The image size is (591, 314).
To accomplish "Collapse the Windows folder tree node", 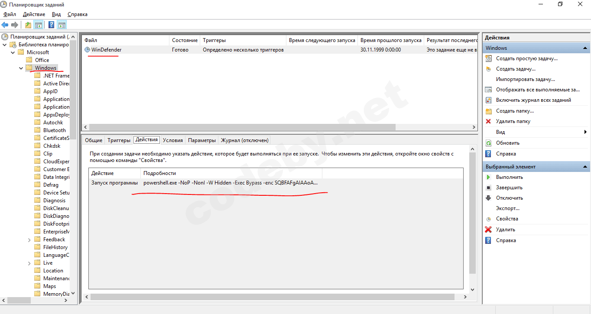I will [21, 68].
